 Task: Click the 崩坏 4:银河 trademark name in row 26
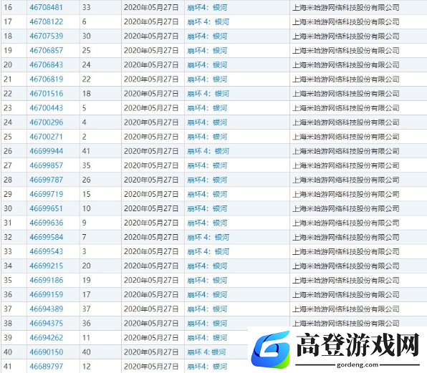point(208,151)
